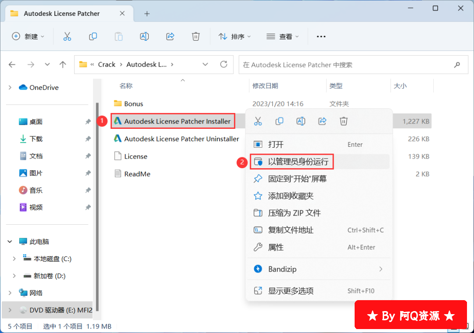Open 图片 in the sidebar
This screenshot has height=333, width=474.
click(x=36, y=173)
